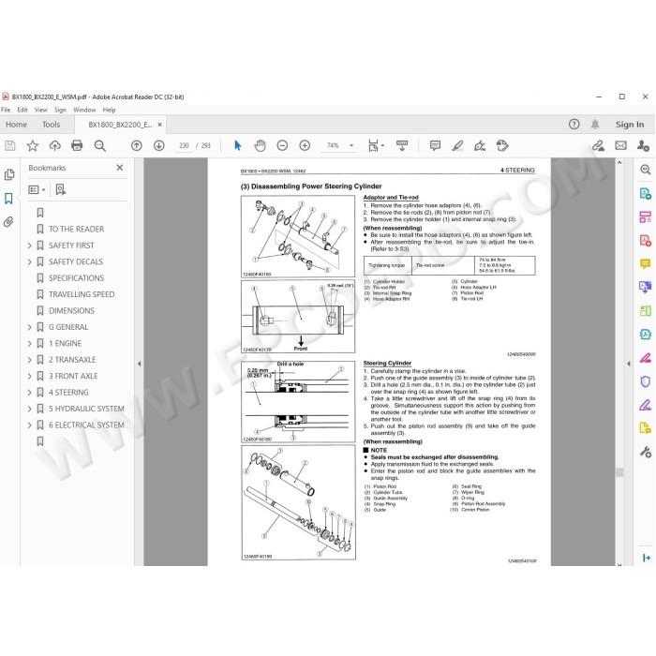Click the document scrollbar down arrow
Viewport: 656px width, 656px height.
[x=619, y=563]
